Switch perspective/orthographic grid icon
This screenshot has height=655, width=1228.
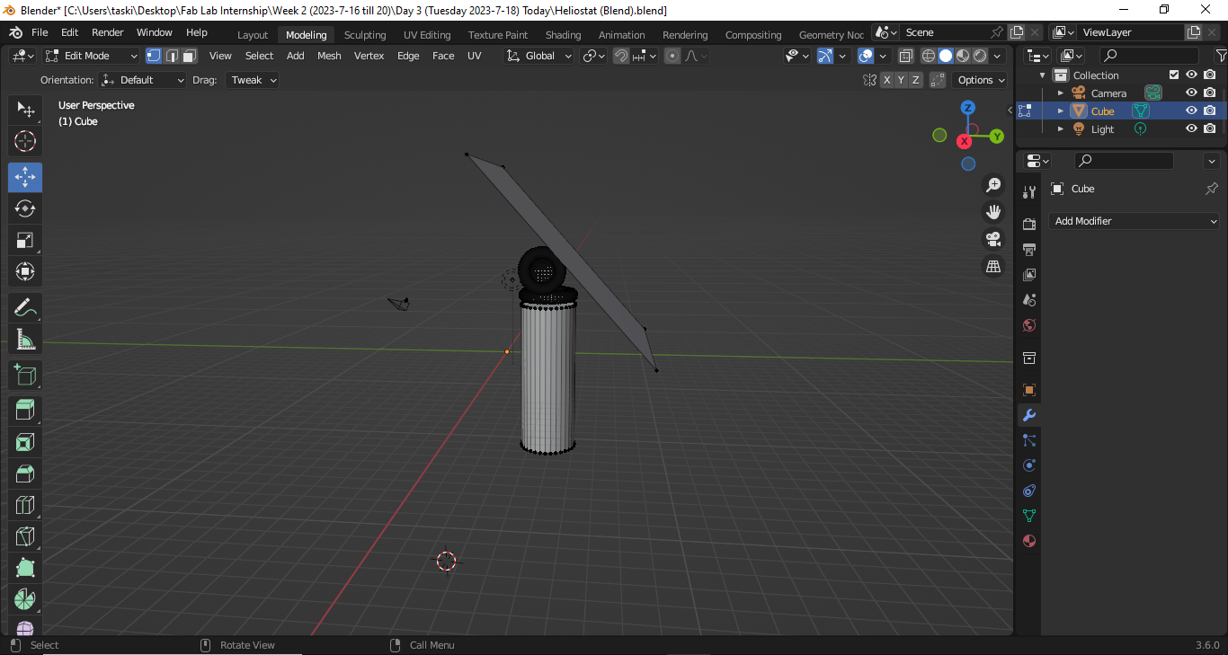[993, 266]
